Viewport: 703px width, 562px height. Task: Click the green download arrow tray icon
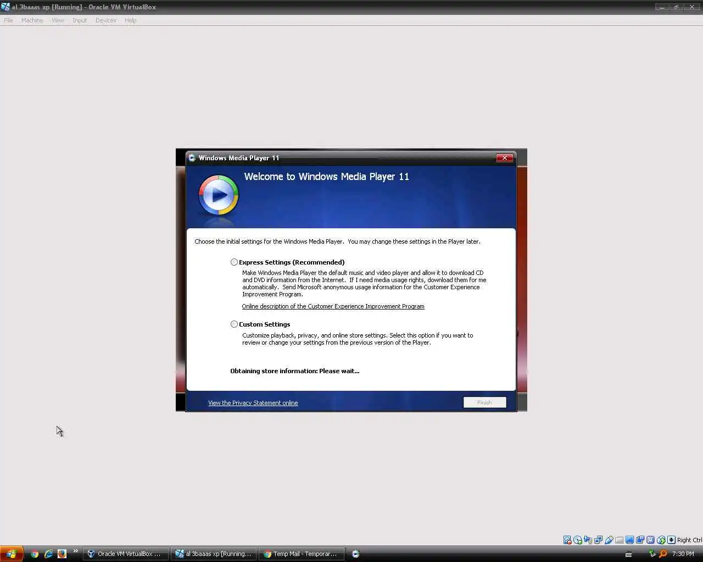(x=652, y=554)
